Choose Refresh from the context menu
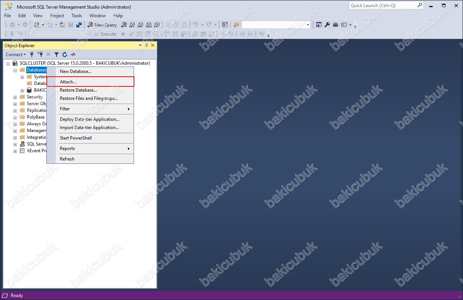 (90, 159)
